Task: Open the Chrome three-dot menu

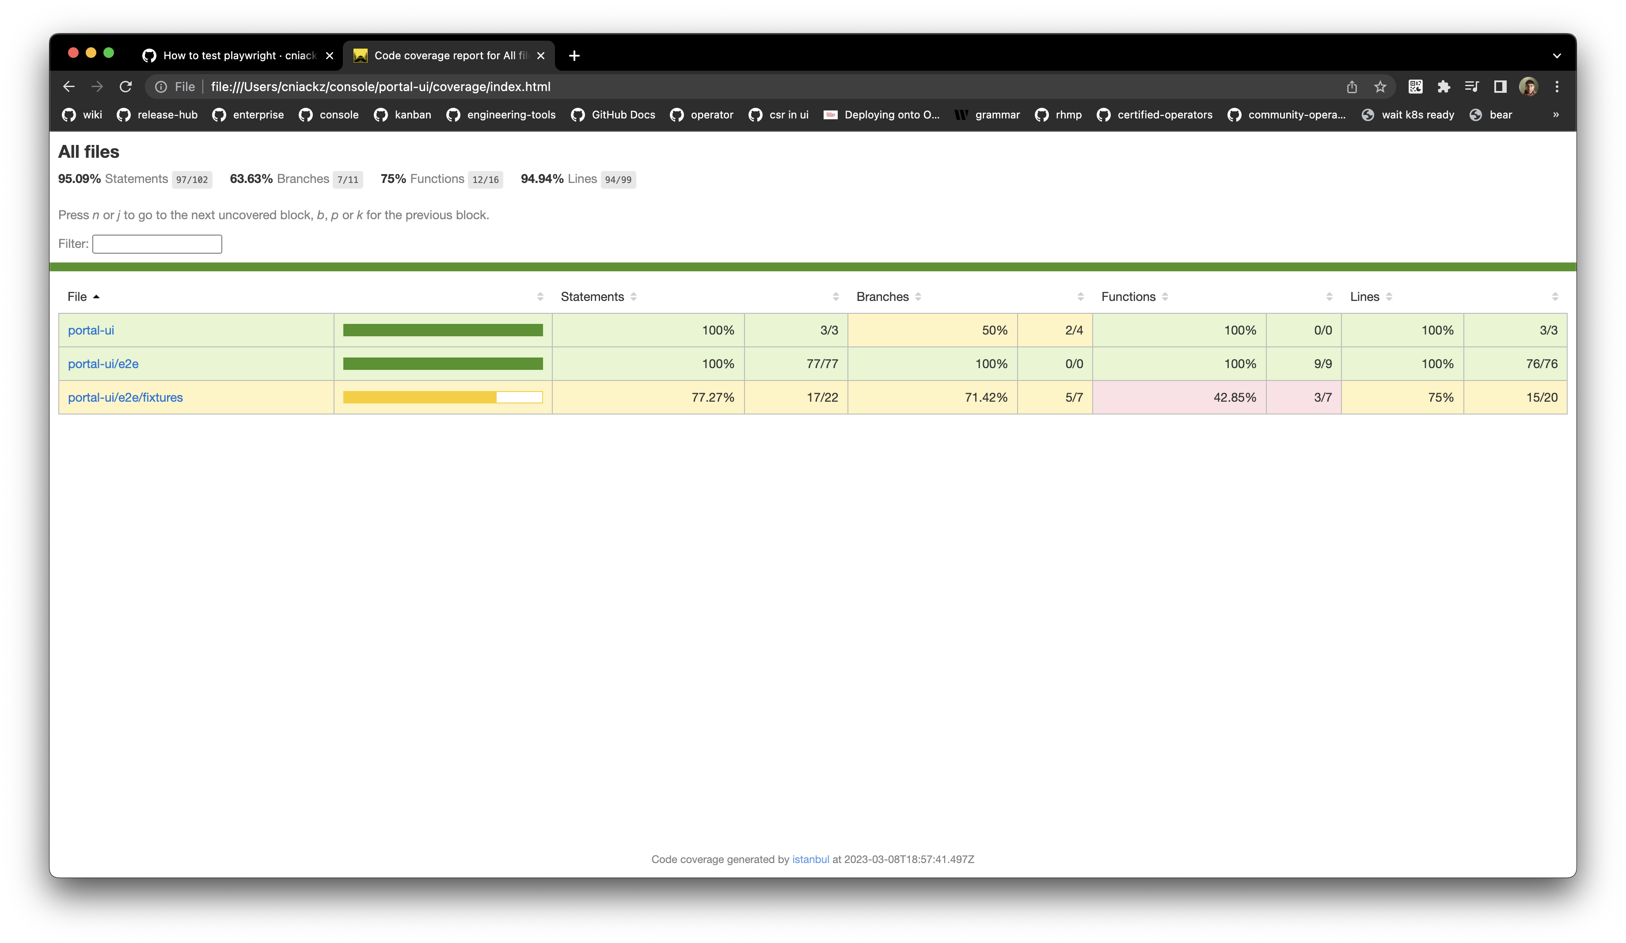Action: (1557, 87)
